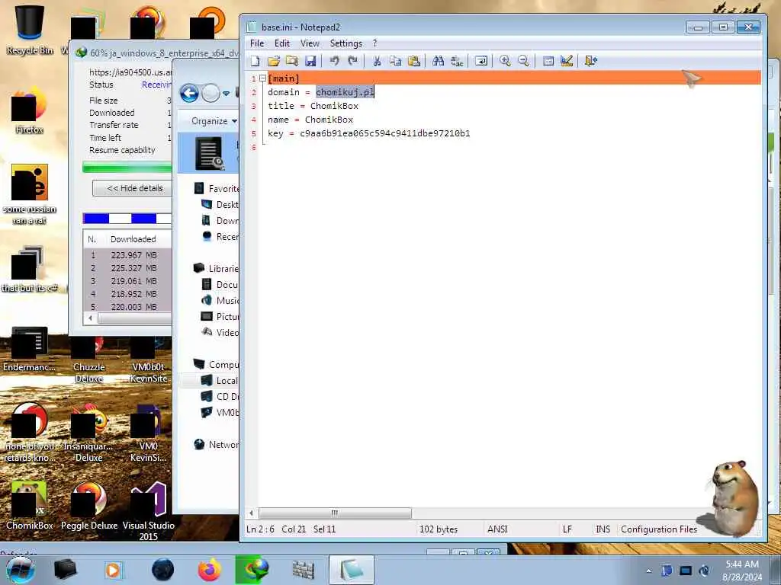
Task: Zoom out with the magnifier minus icon
Action: [523, 61]
